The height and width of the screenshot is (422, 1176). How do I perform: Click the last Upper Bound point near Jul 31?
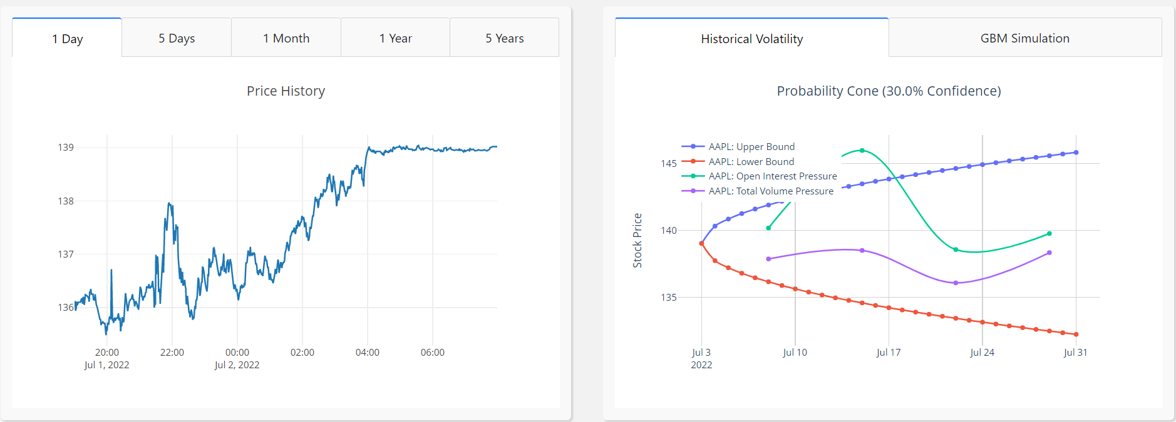[1076, 153]
